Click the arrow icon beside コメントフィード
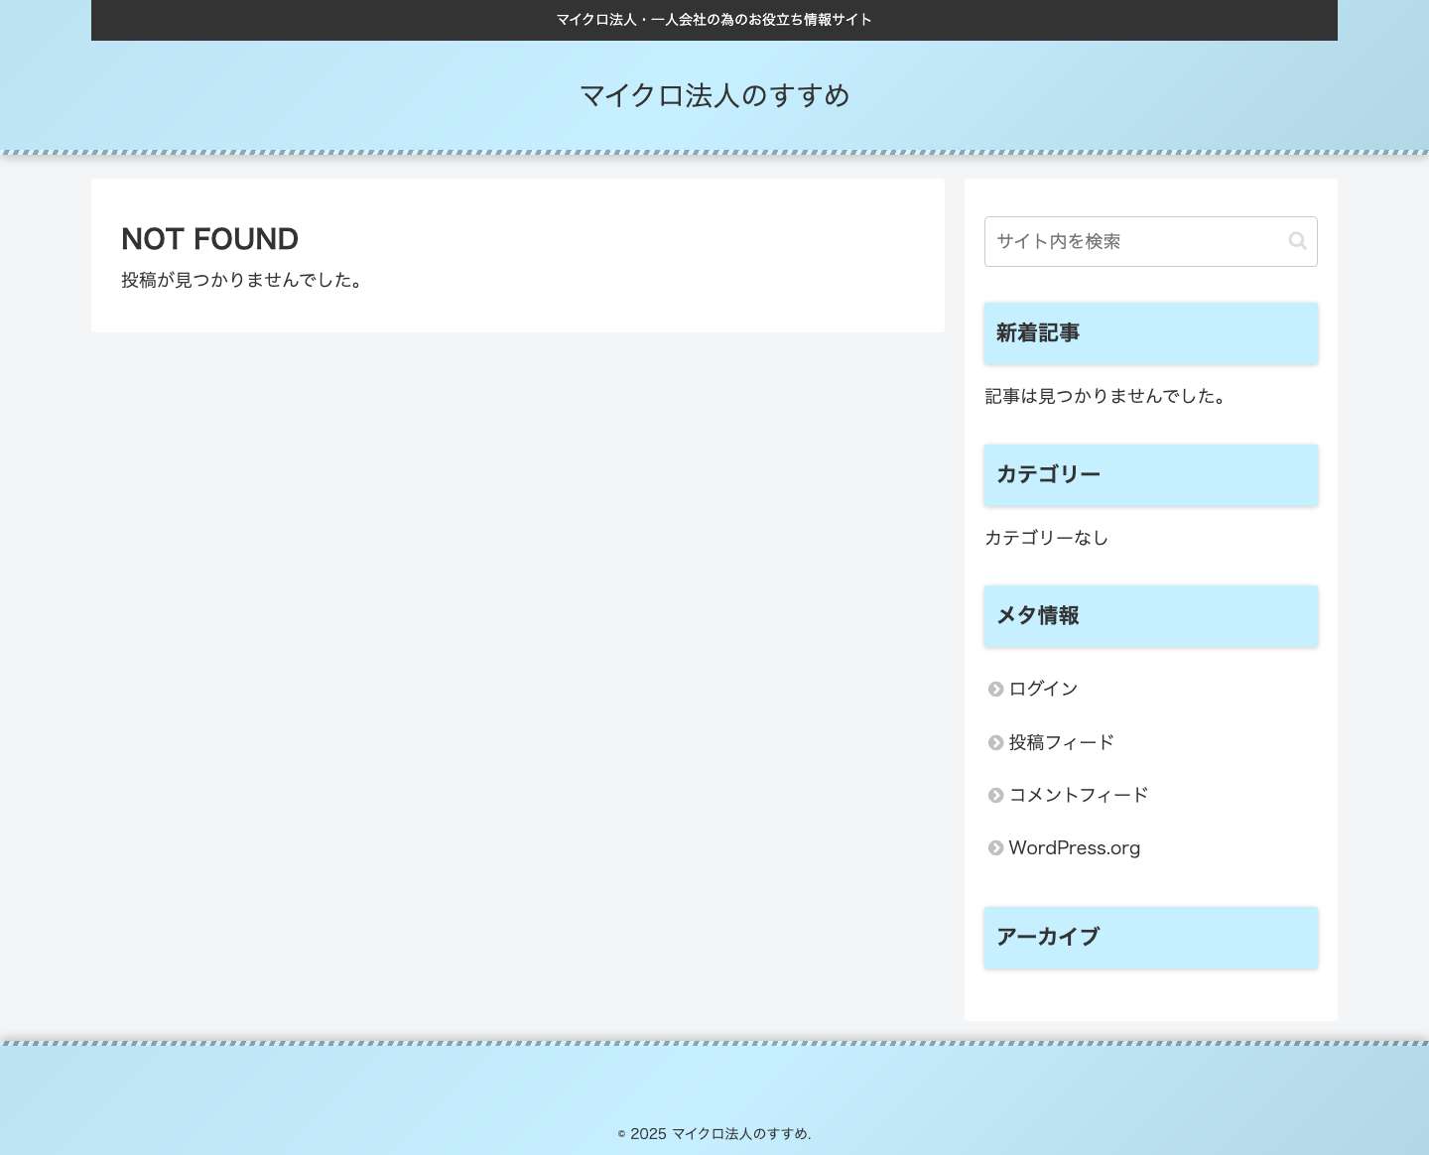This screenshot has height=1155, width=1429. coord(995,795)
